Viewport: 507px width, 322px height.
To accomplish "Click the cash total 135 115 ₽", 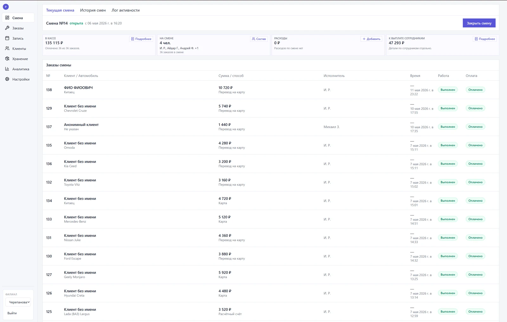I will (54, 43).
